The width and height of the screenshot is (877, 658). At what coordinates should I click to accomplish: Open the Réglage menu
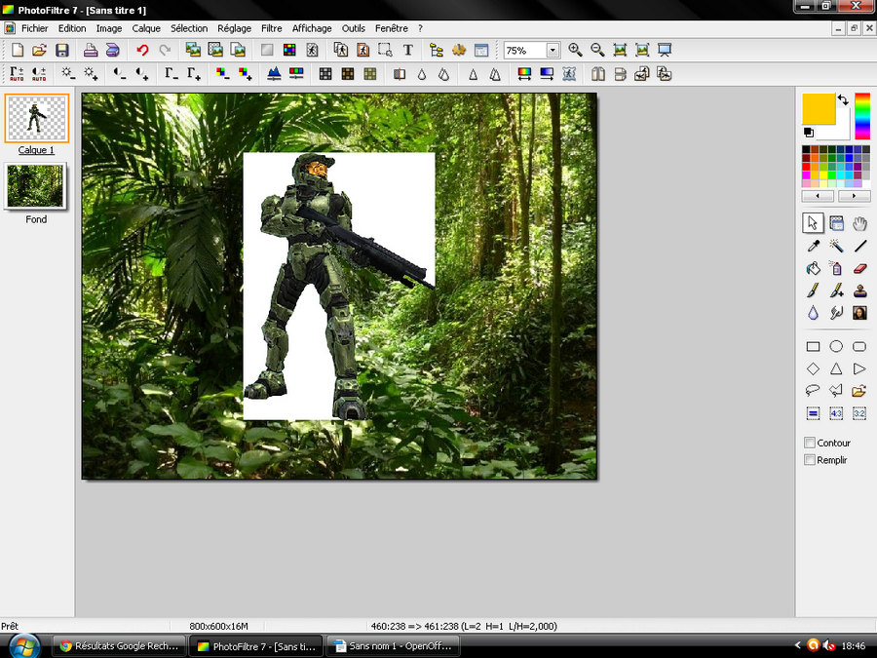234,28
